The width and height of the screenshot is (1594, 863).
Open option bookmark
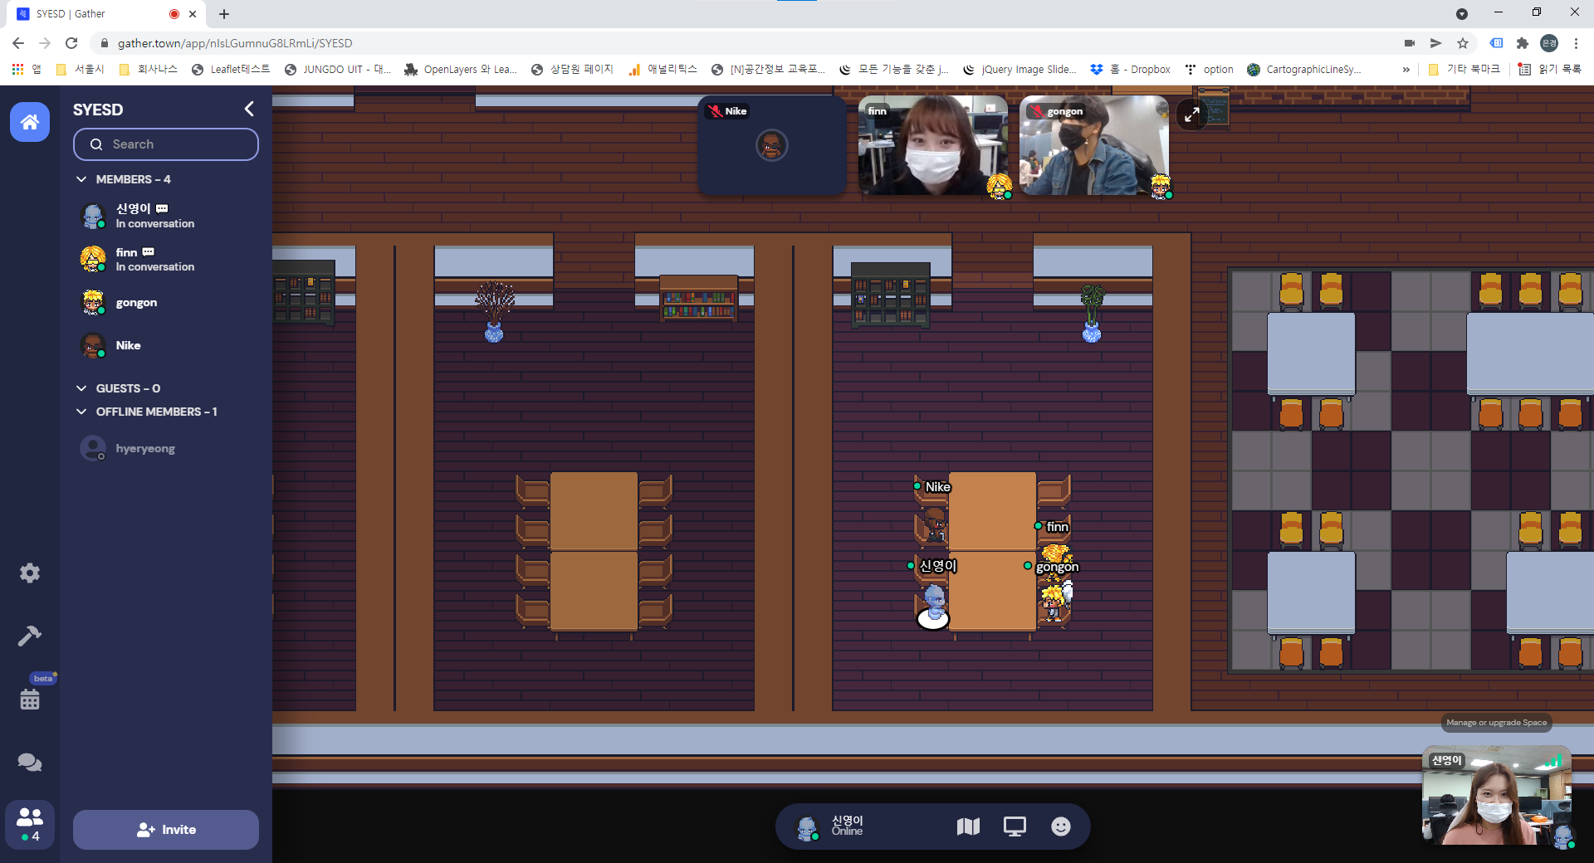point(1209,70)
